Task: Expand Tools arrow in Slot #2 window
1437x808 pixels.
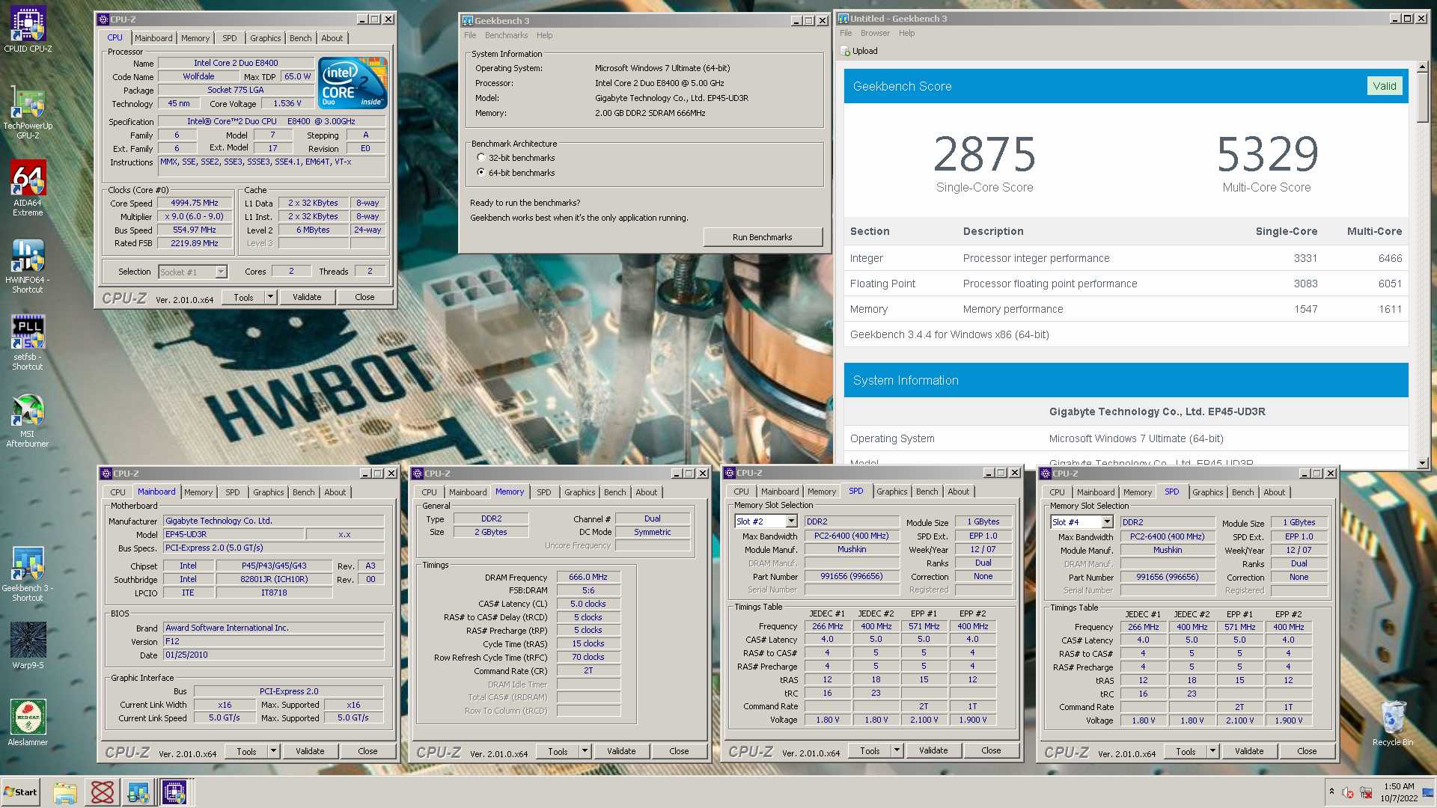Action: point(897,750)
